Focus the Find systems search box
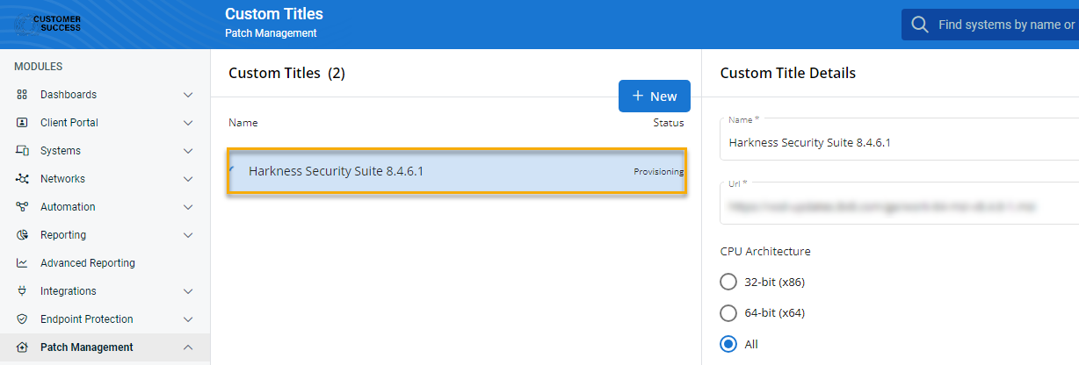This screenshot has height=365, width=1079. (1002, 25)
